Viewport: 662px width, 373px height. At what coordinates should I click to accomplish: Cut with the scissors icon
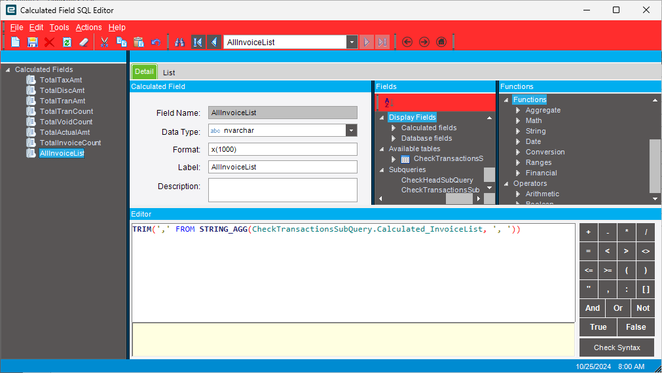pyautogui.click(x=105, y=42)
